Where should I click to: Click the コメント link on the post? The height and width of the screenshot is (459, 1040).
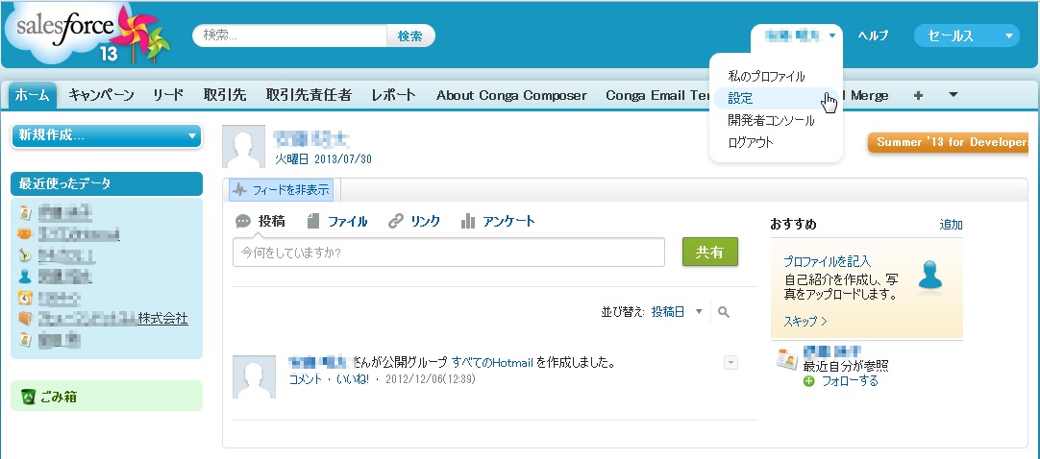(x=306, y=379)
